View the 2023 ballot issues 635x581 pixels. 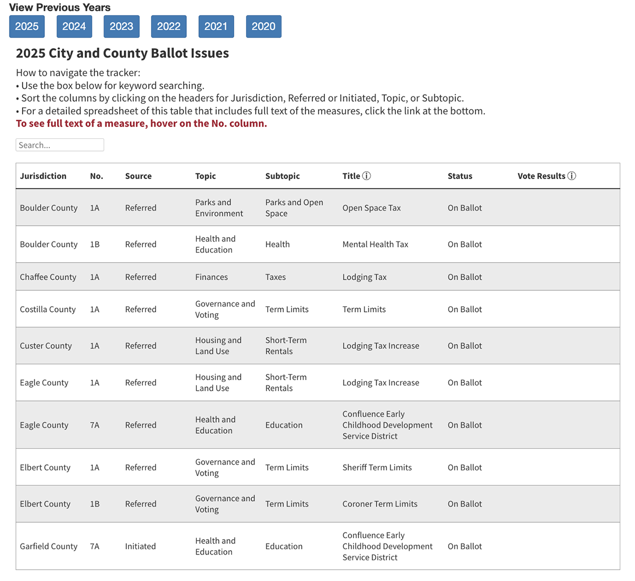coord(121,26)
